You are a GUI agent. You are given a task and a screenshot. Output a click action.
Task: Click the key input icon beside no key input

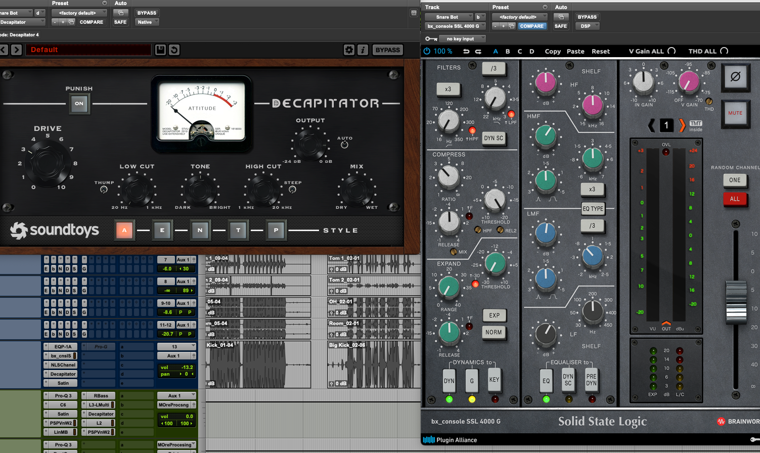[x=431, y=38]
